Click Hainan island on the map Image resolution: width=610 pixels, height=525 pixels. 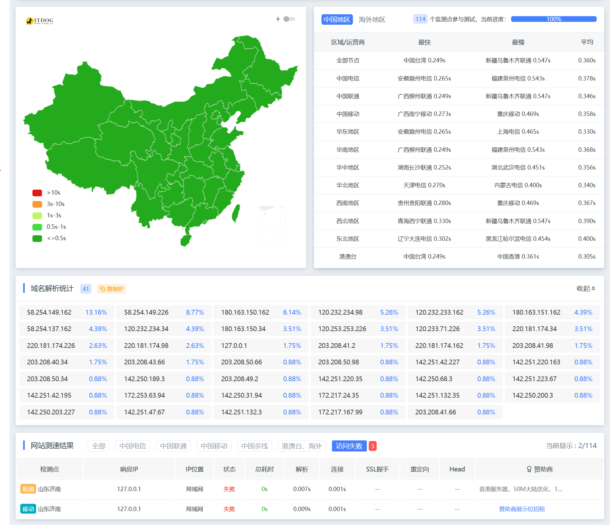pyautogui.click(x=186, y=240)
